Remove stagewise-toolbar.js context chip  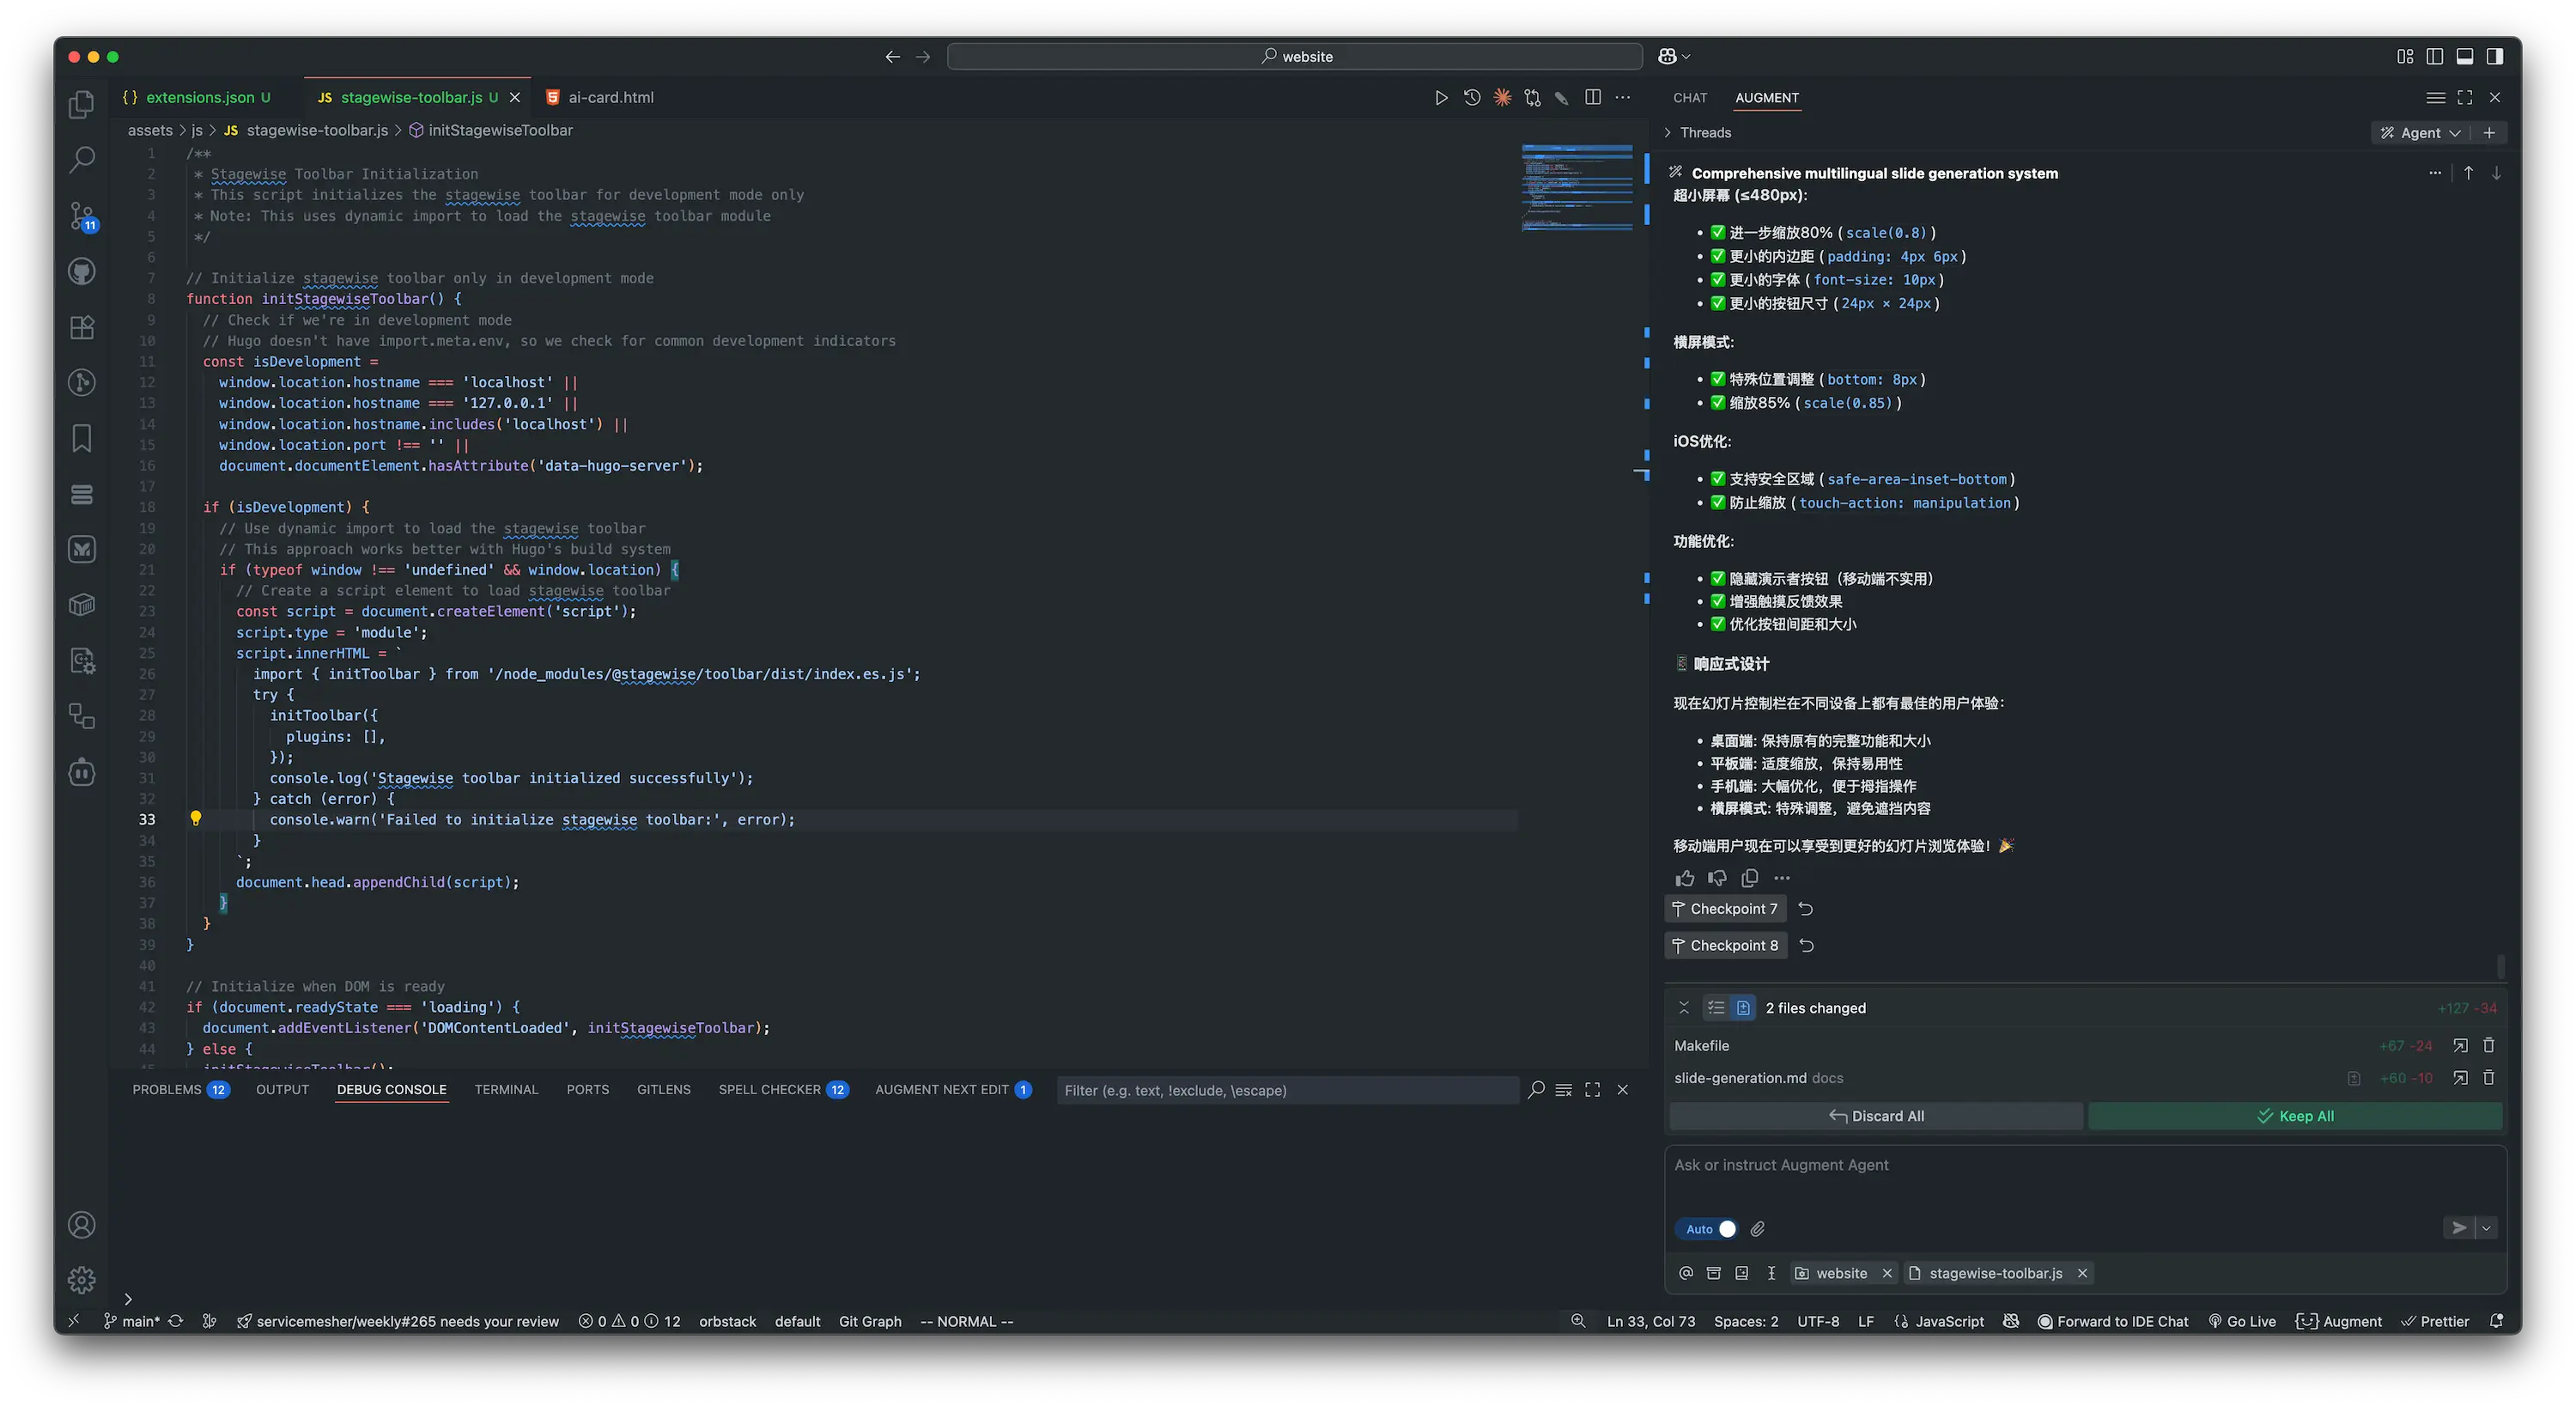tap(2082, 1273)
